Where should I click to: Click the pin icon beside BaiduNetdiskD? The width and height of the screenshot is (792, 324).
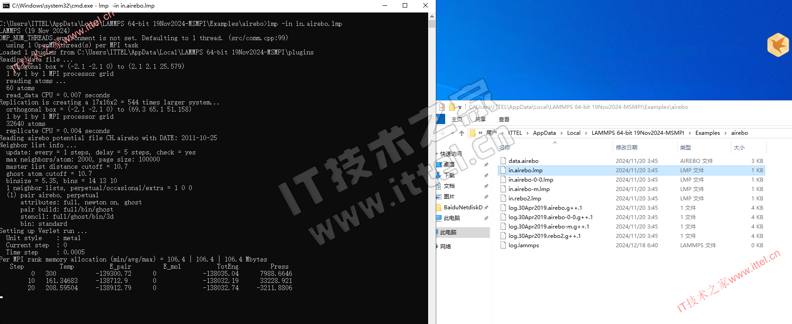(486, 208)
